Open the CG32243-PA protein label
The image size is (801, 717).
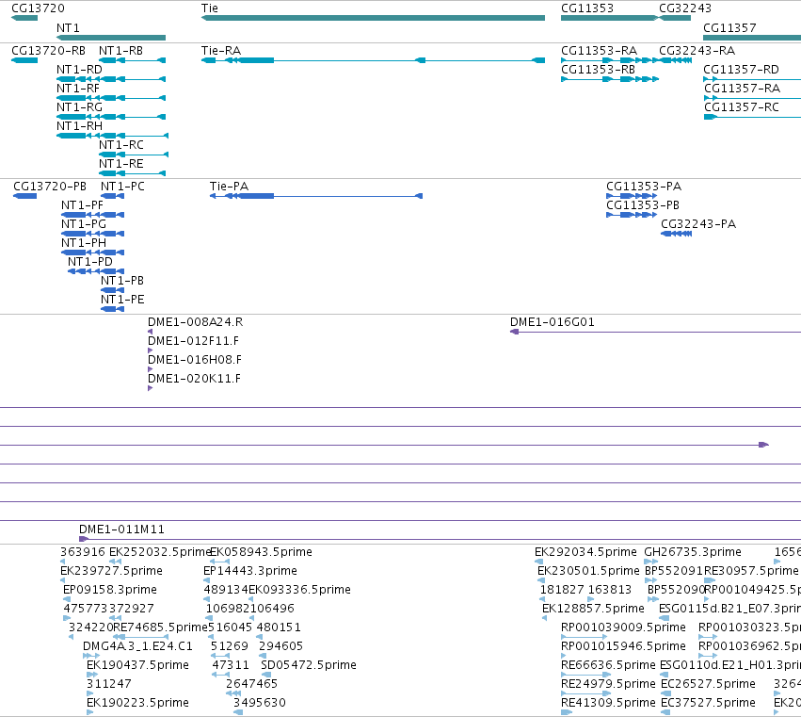tap(698, 224)
